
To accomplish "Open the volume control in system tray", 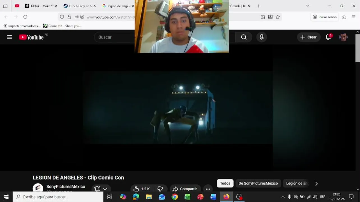I will click(315, 197).
